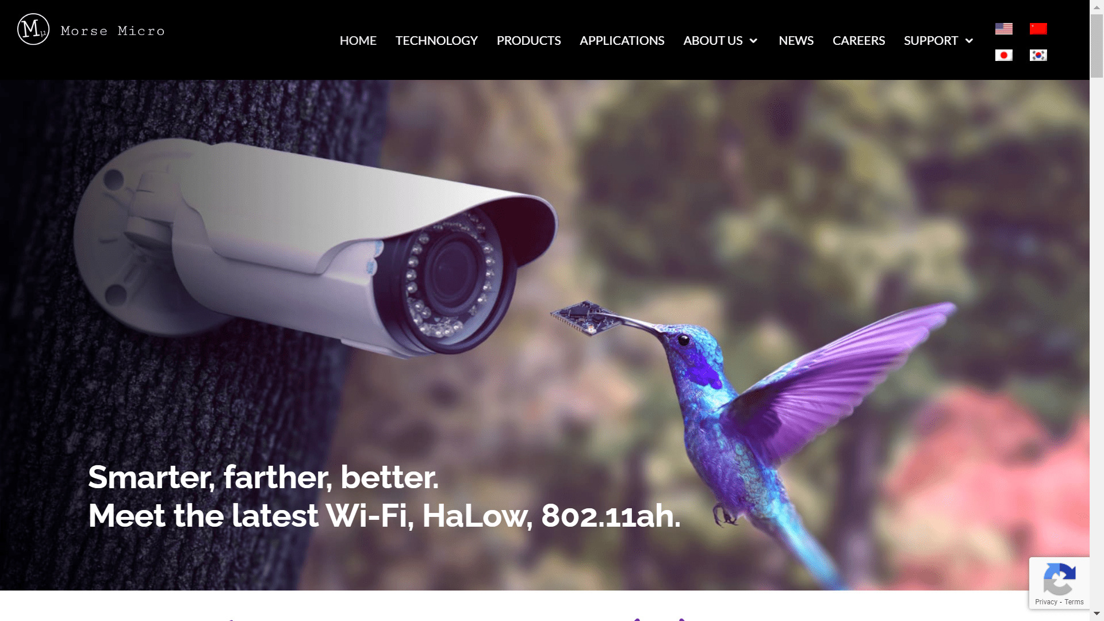Open the News page

click(x=796, y=41)
